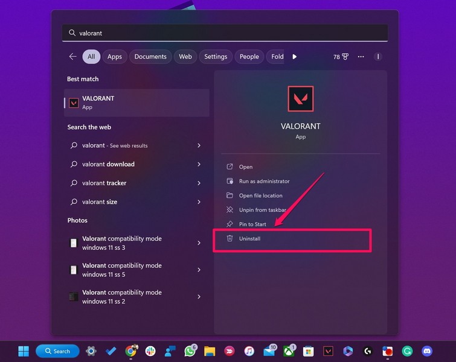The width and height of the screenshot is (456, 362).
Task: Expand chevron for photo ss 5
Action: point(199,270)
